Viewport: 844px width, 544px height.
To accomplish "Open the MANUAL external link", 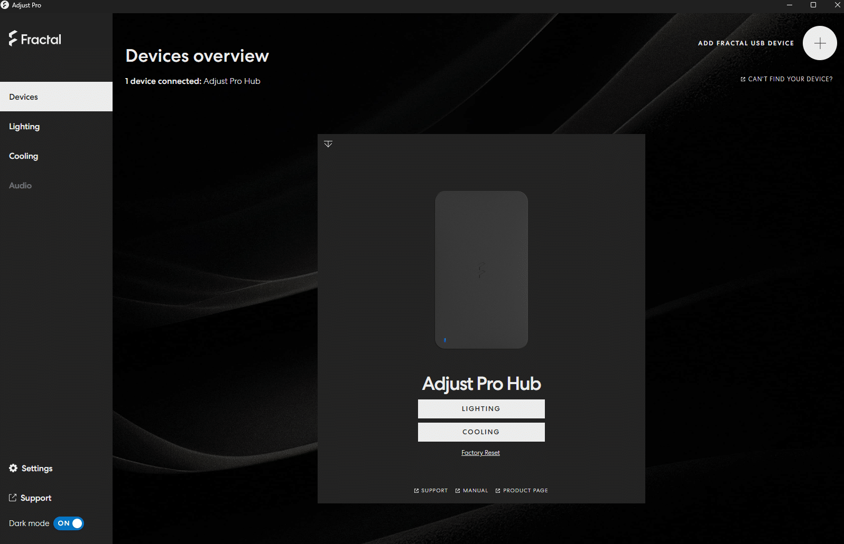I will pyautogui.click(x=471, y=491).
